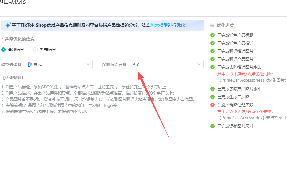Click the 识别尺码图任务失败 status text
The image size is (287, 174).
235,105
